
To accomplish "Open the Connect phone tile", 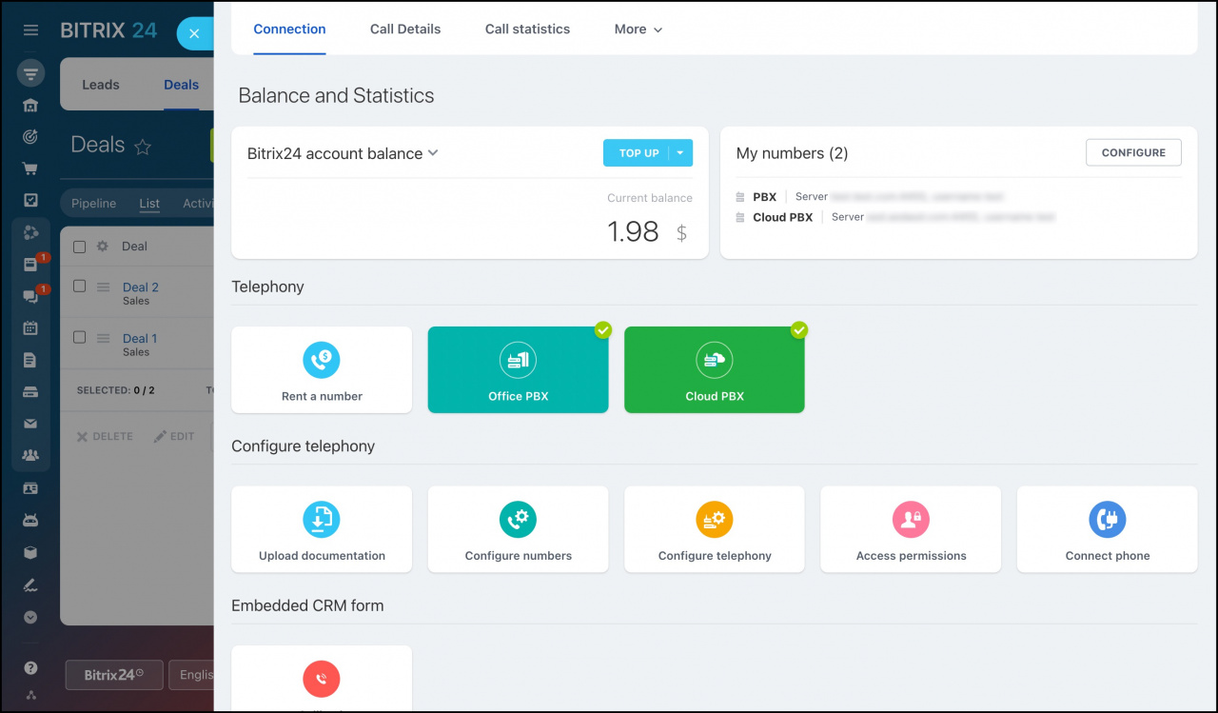I will 1108,529.
